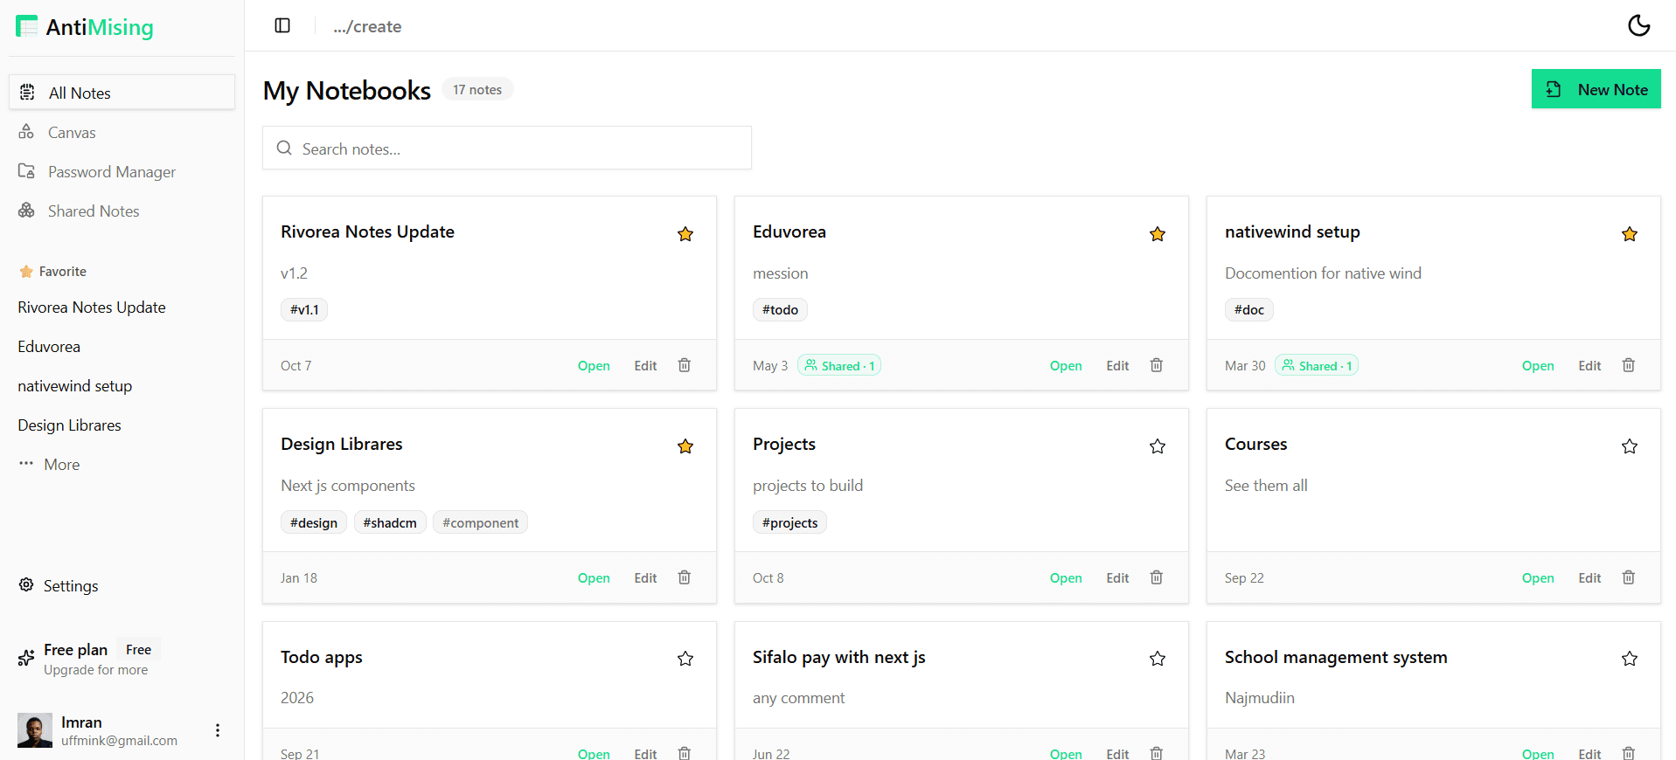
Task: Open the nativewind setup note
Action: pos(1538,366)
